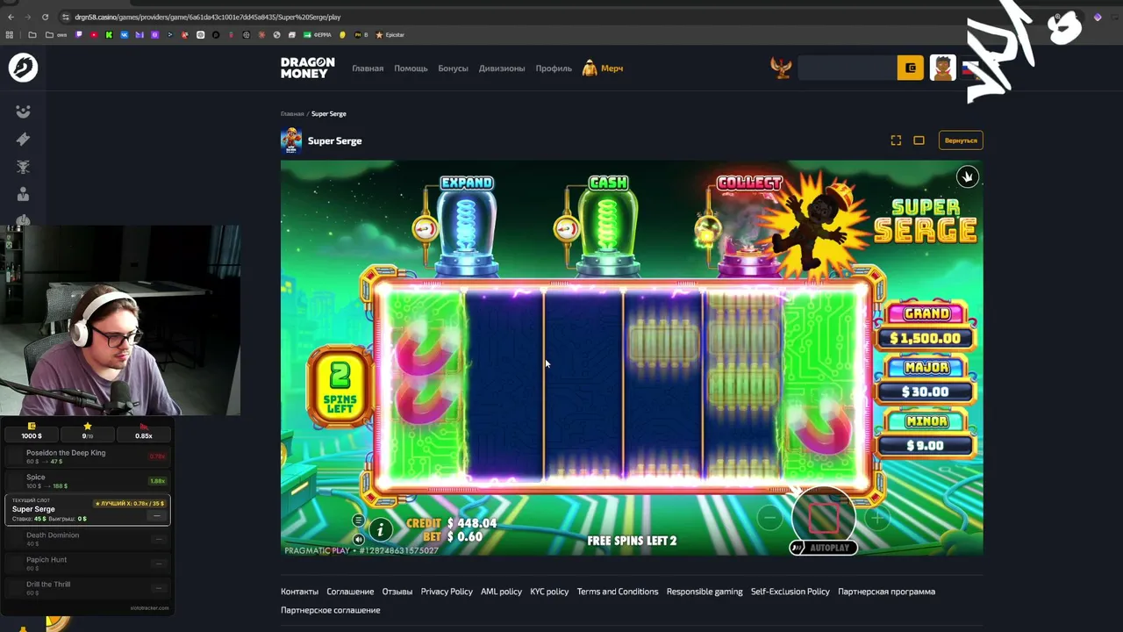Open the Kick bookmark
Screen dimensions: 1123x632
(109, 35)
